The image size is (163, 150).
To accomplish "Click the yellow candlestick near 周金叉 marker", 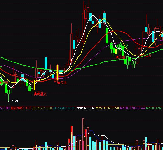I will point(34,85).
